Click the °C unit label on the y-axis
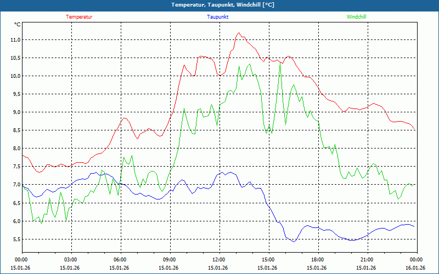This screenshot has width=439, height=274. click(x=17, y=25)
